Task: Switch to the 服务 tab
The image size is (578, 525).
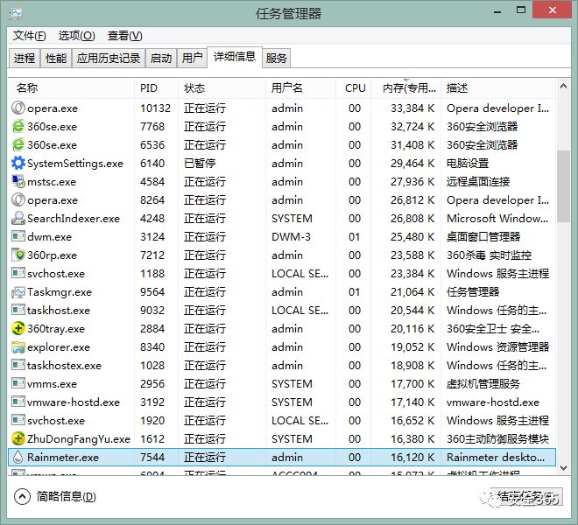Action: click(276, 58)
